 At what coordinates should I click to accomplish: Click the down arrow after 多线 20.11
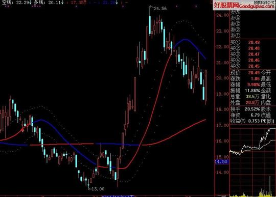(x=62, y=3)
